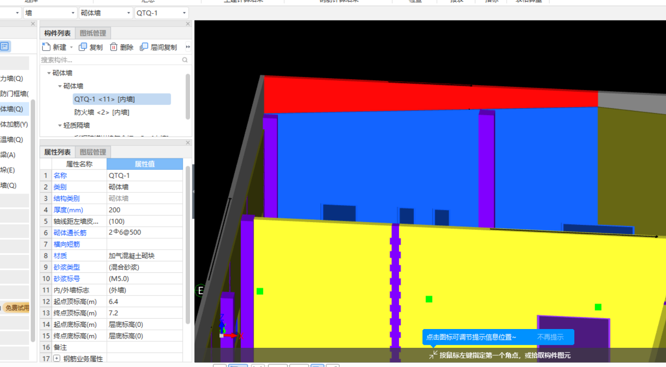Close the component list panel
The width and height of the screenshot is (666, 367).
[188, 24]
